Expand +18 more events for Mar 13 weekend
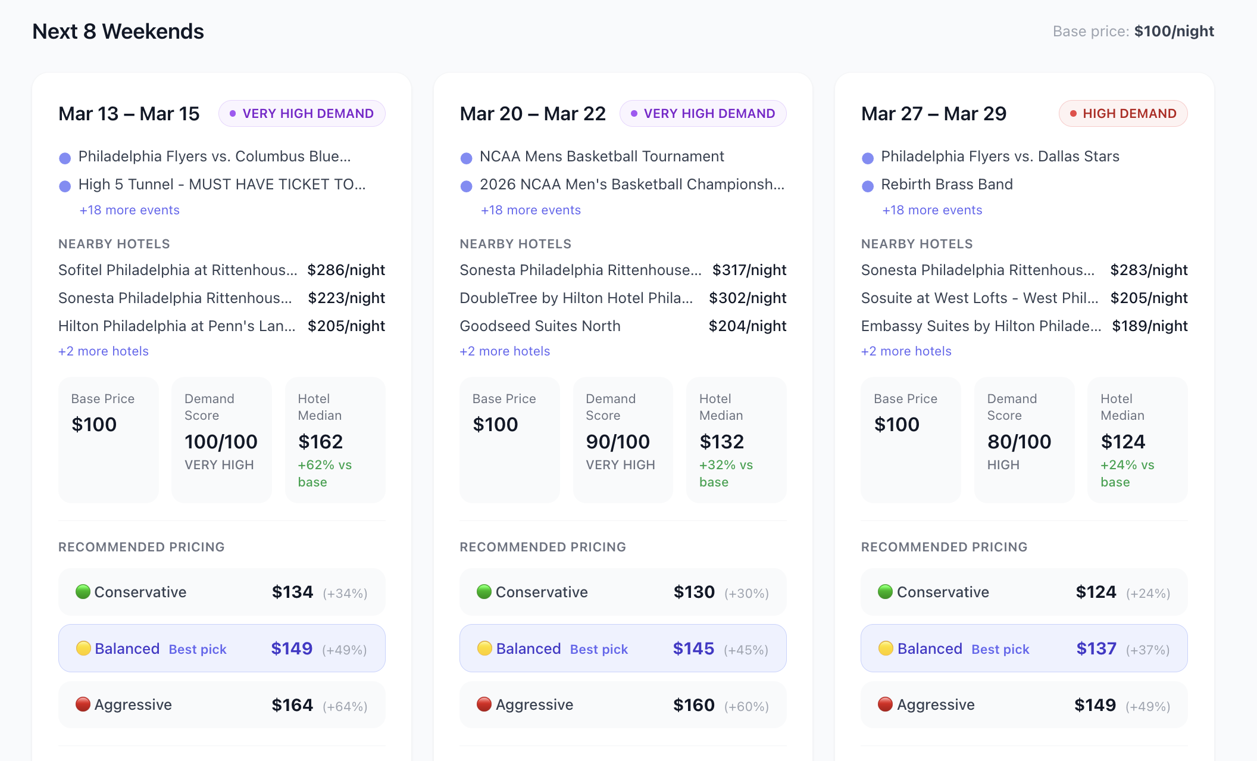 click(130, 210)
